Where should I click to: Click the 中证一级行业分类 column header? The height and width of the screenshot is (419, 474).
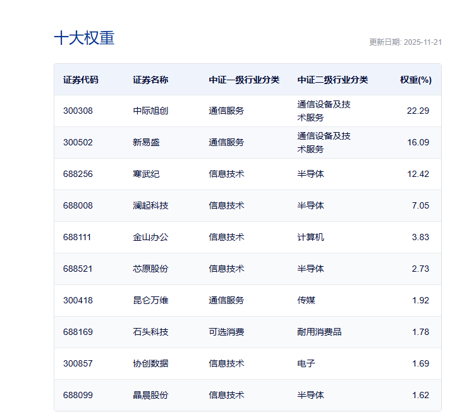[x=244, y=80]
